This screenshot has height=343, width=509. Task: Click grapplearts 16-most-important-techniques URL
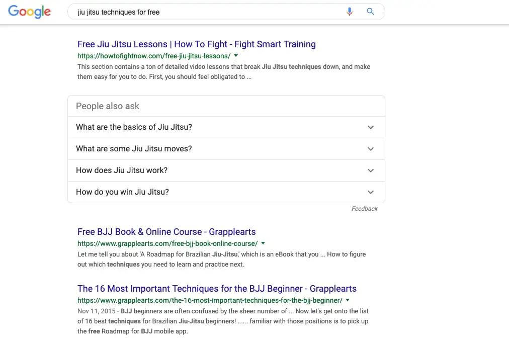[210, 300]
